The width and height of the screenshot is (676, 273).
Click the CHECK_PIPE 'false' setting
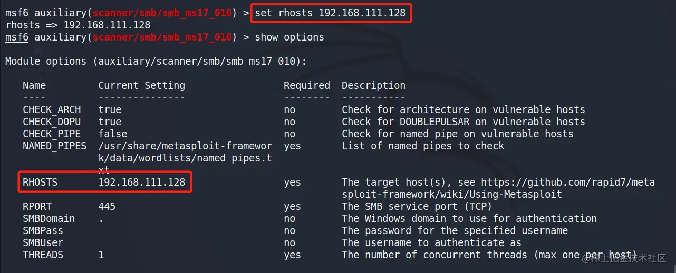(112, 134)
